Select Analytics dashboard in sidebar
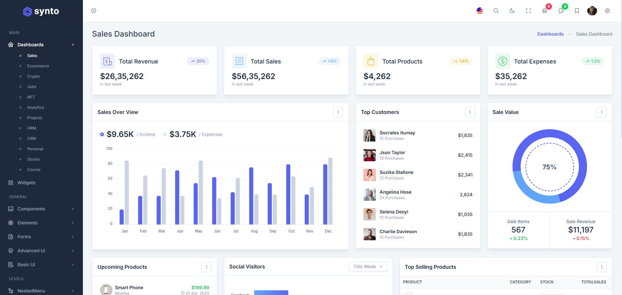622x295 pixels. tap(36, 108)
